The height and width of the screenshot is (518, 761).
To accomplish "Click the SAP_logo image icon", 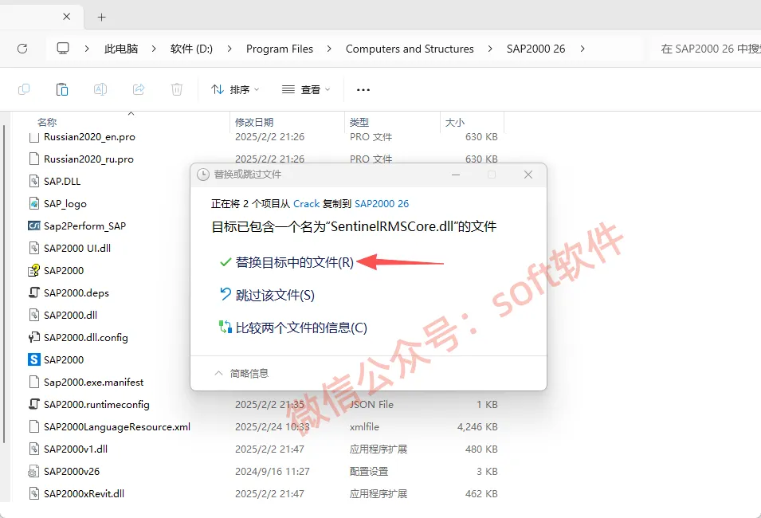I will point(34,203).
